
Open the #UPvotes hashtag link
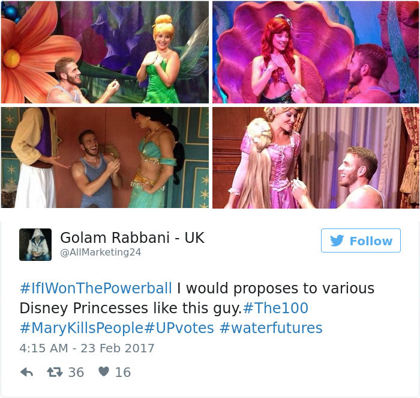coord(179,328)
